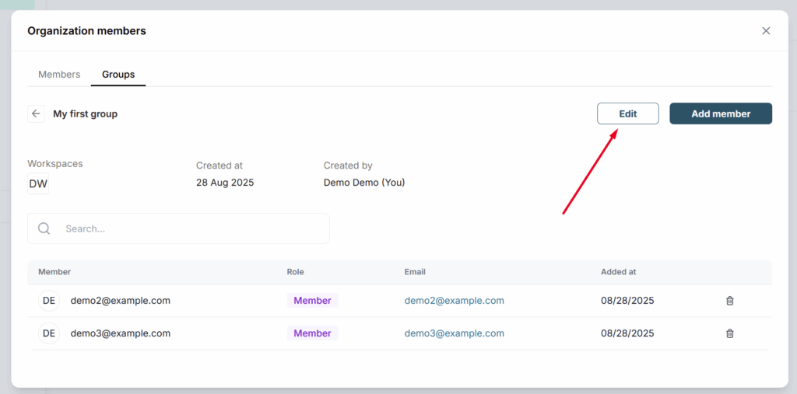Open the demo2@example.com email link
Viewport: 797px width, 394px height.
coord(455,301)
